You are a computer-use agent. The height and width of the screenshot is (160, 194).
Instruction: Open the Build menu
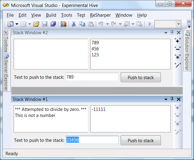(x=51, y=15)
